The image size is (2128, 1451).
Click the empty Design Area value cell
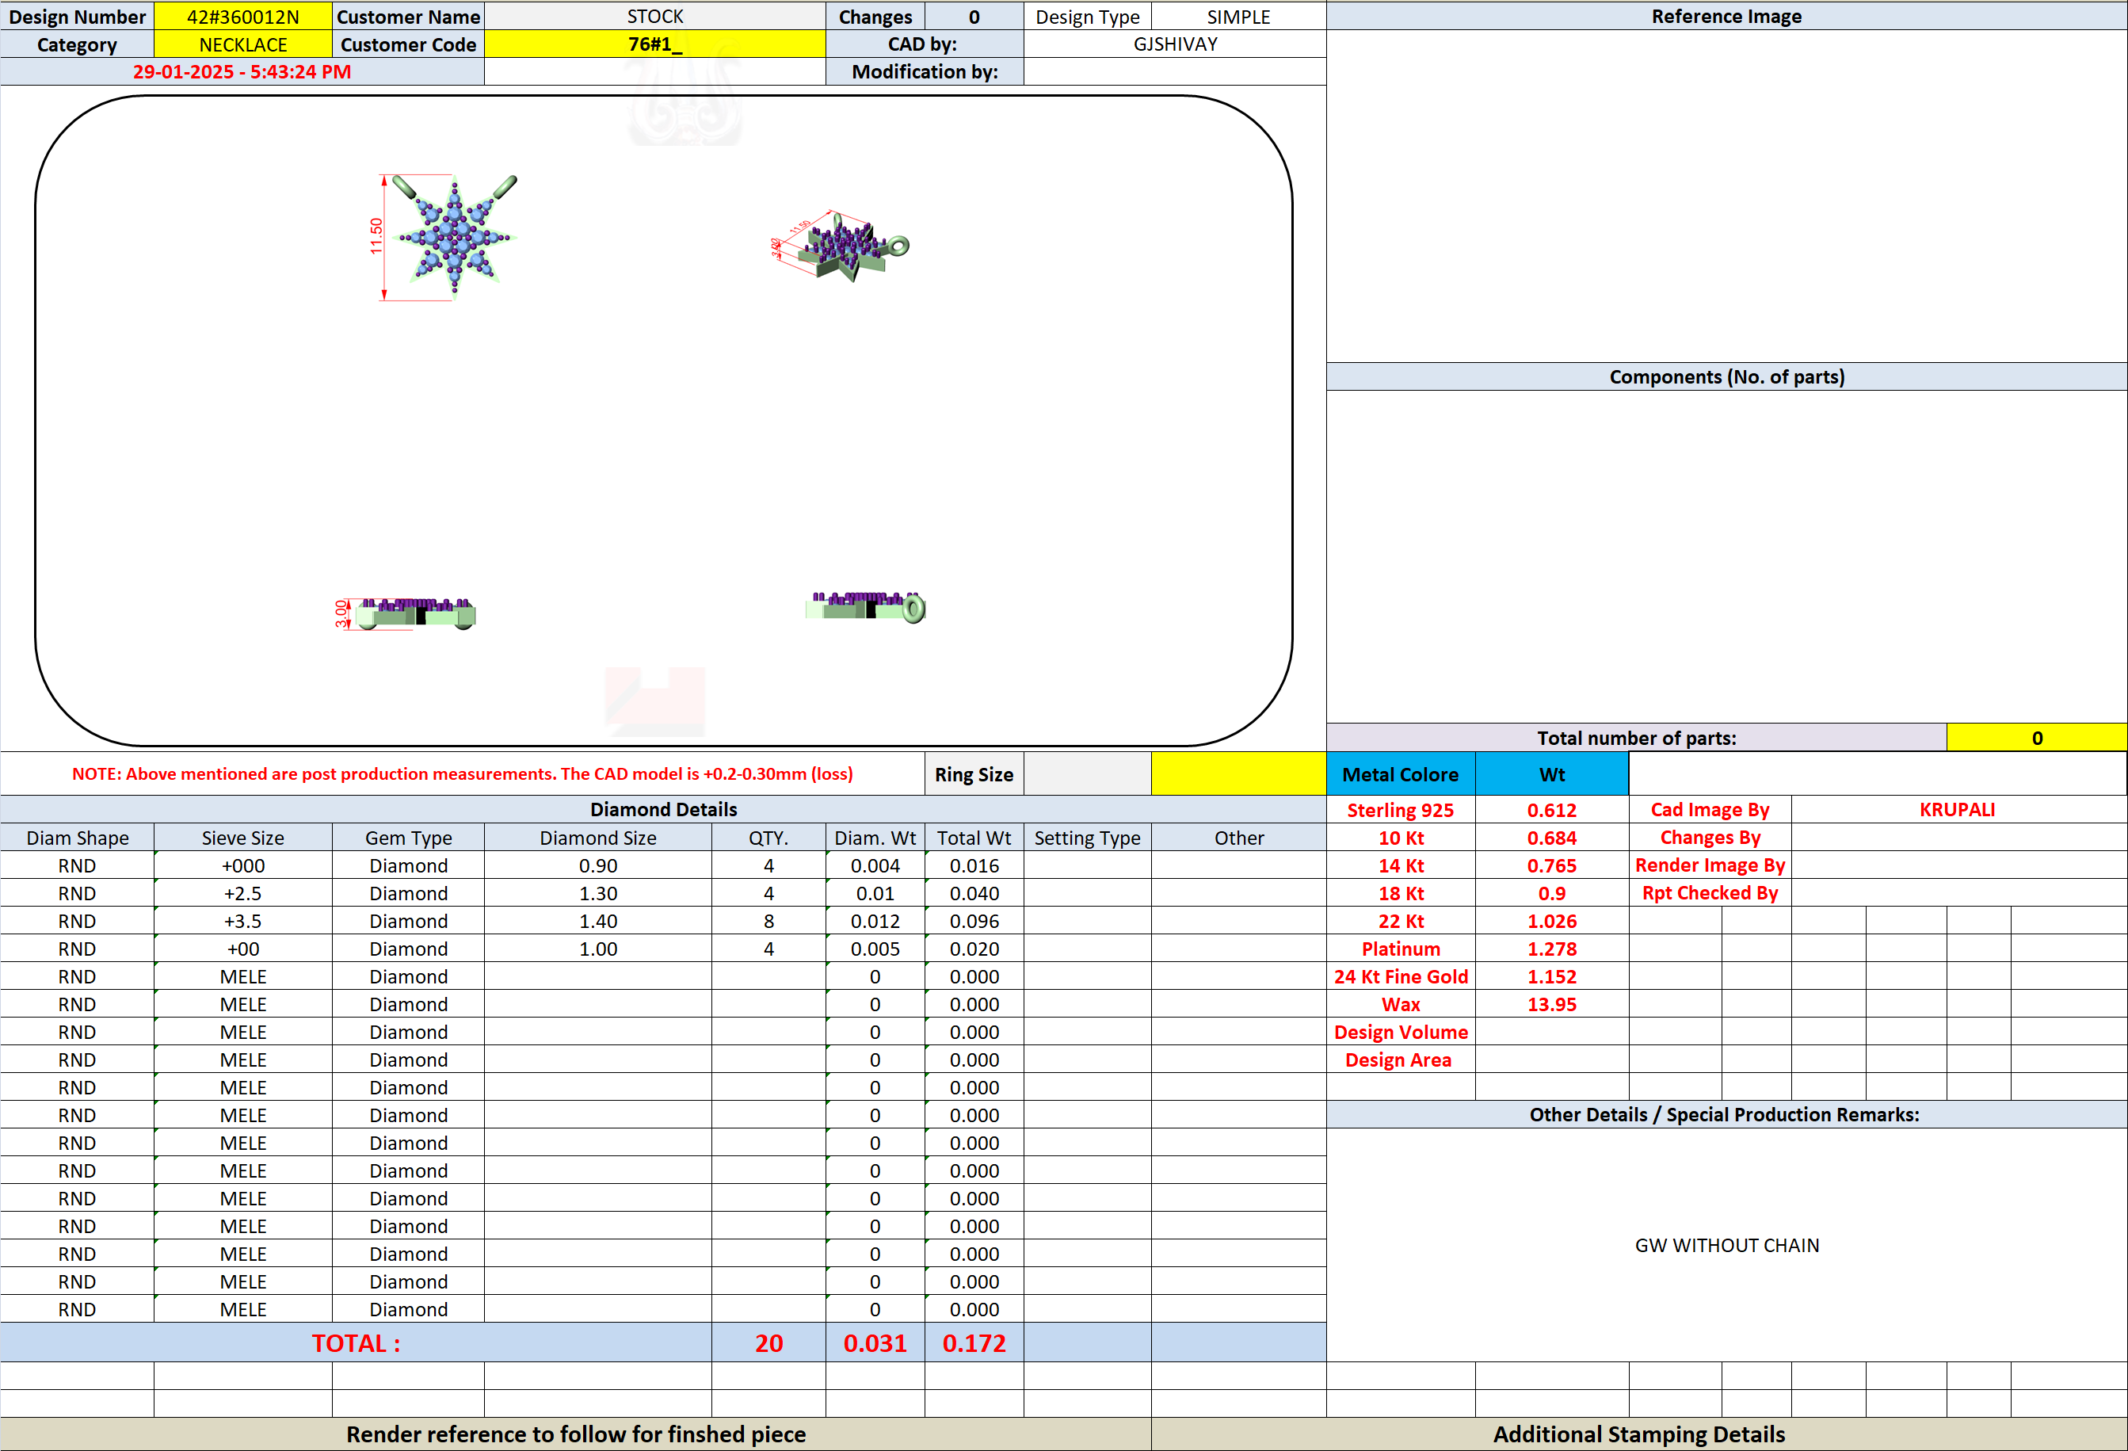click(1551, 1060)
